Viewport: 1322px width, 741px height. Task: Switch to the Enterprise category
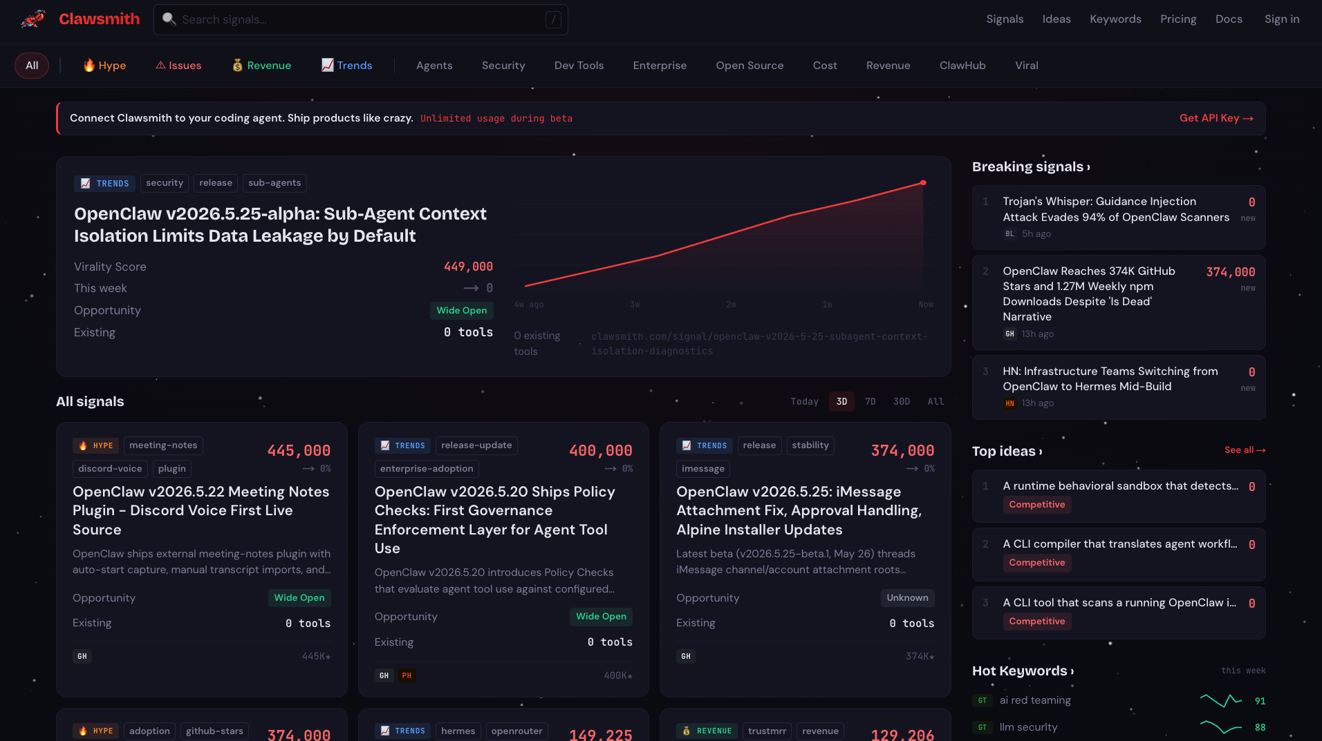click(x=660, y=66)
